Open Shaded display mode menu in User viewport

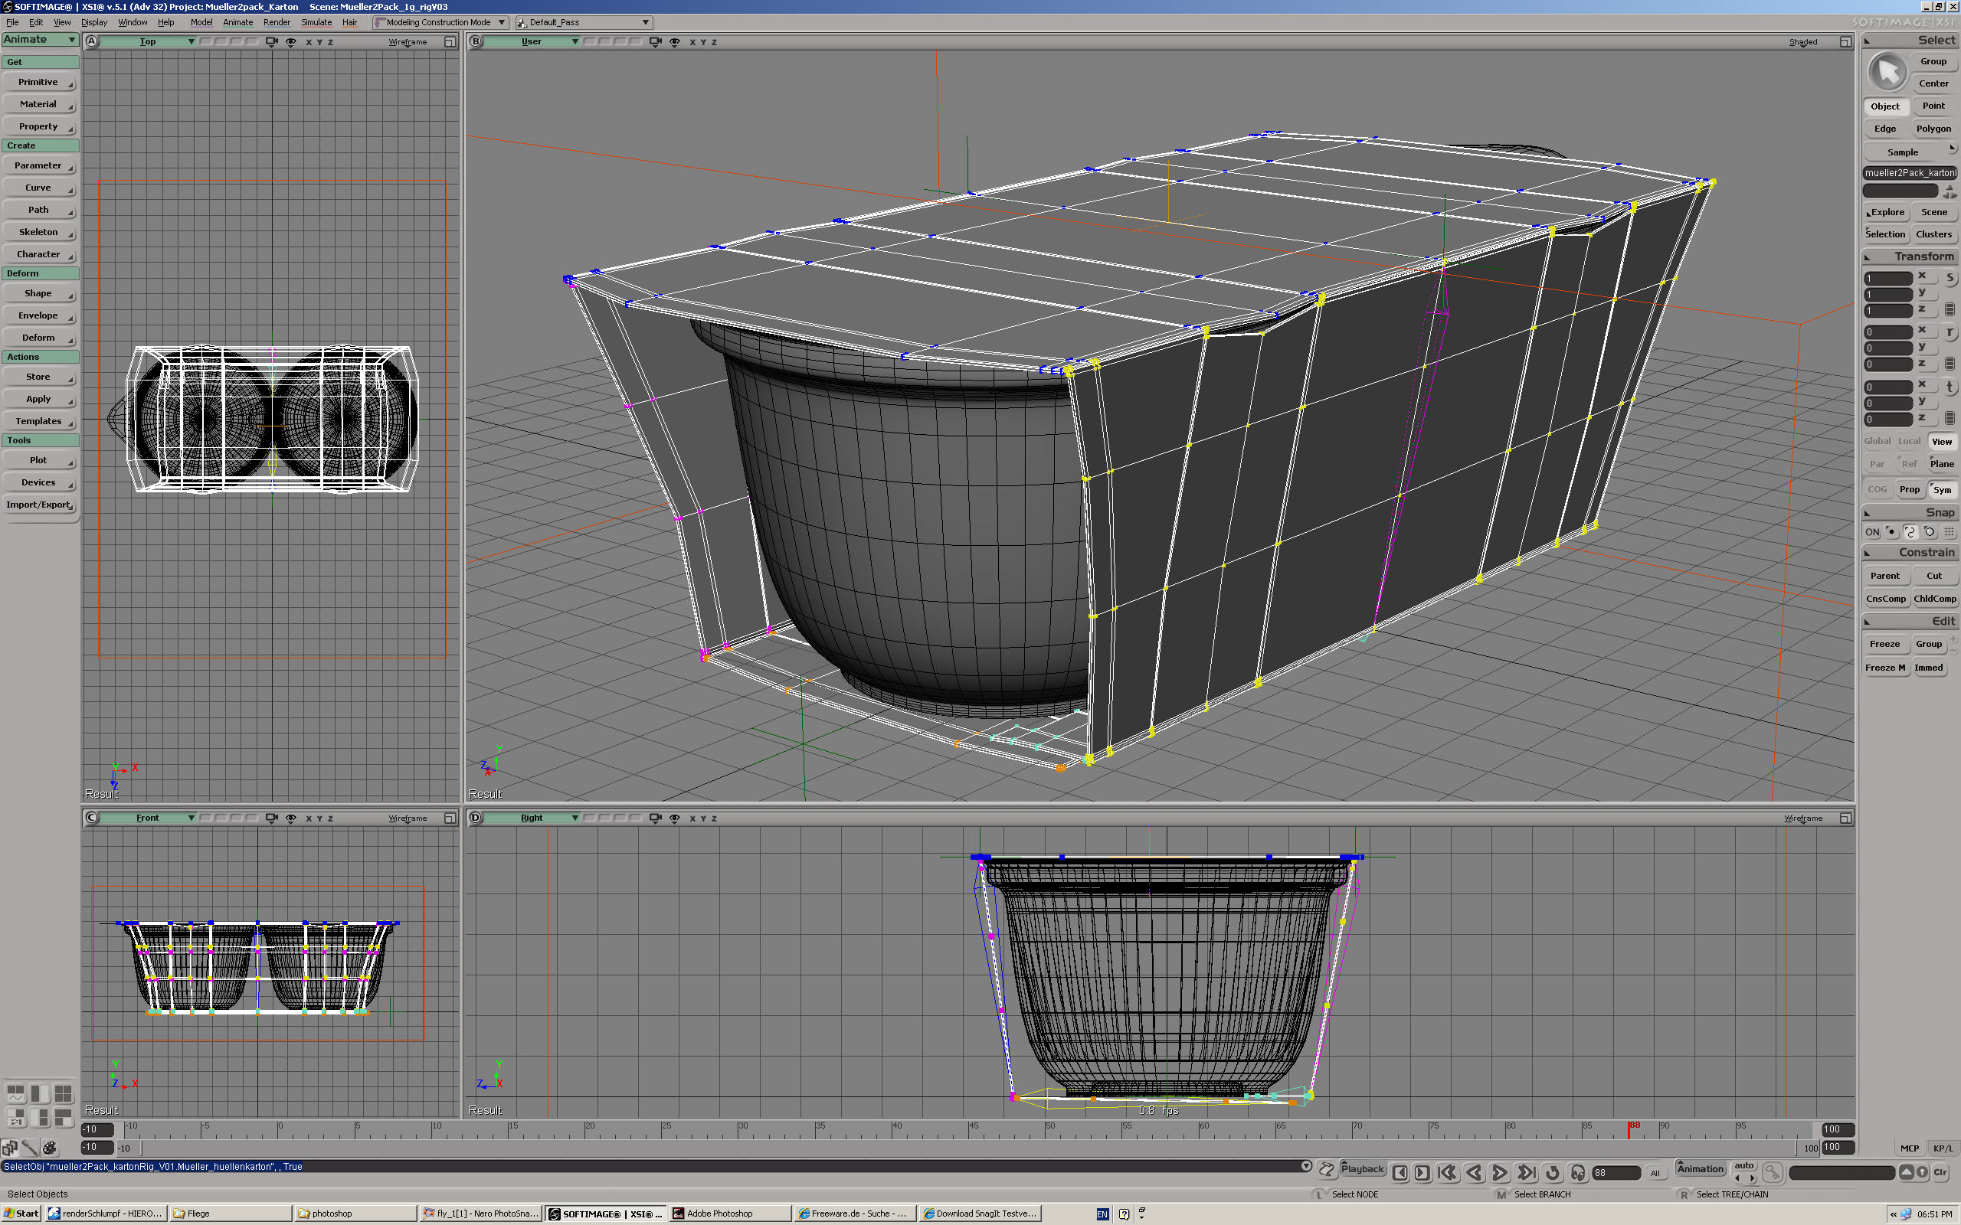pos(1803,42)
